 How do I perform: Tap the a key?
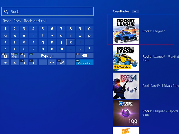5,42
